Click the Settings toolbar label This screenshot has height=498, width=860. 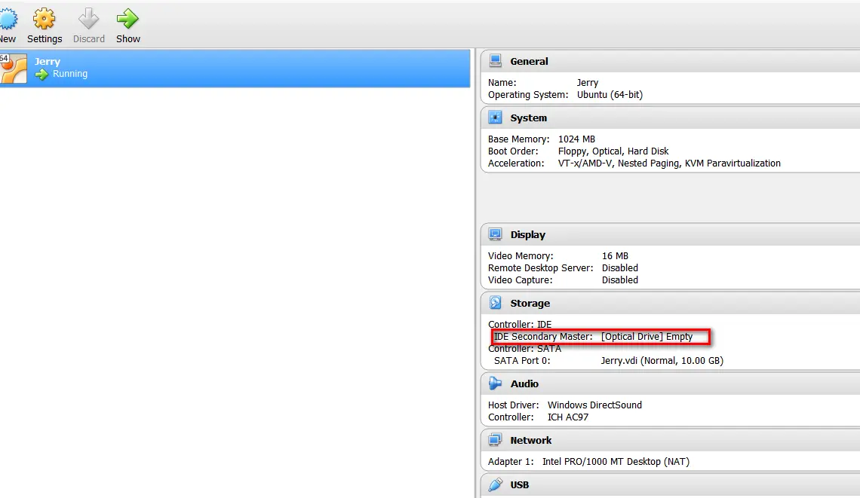(x=45, y=39)
